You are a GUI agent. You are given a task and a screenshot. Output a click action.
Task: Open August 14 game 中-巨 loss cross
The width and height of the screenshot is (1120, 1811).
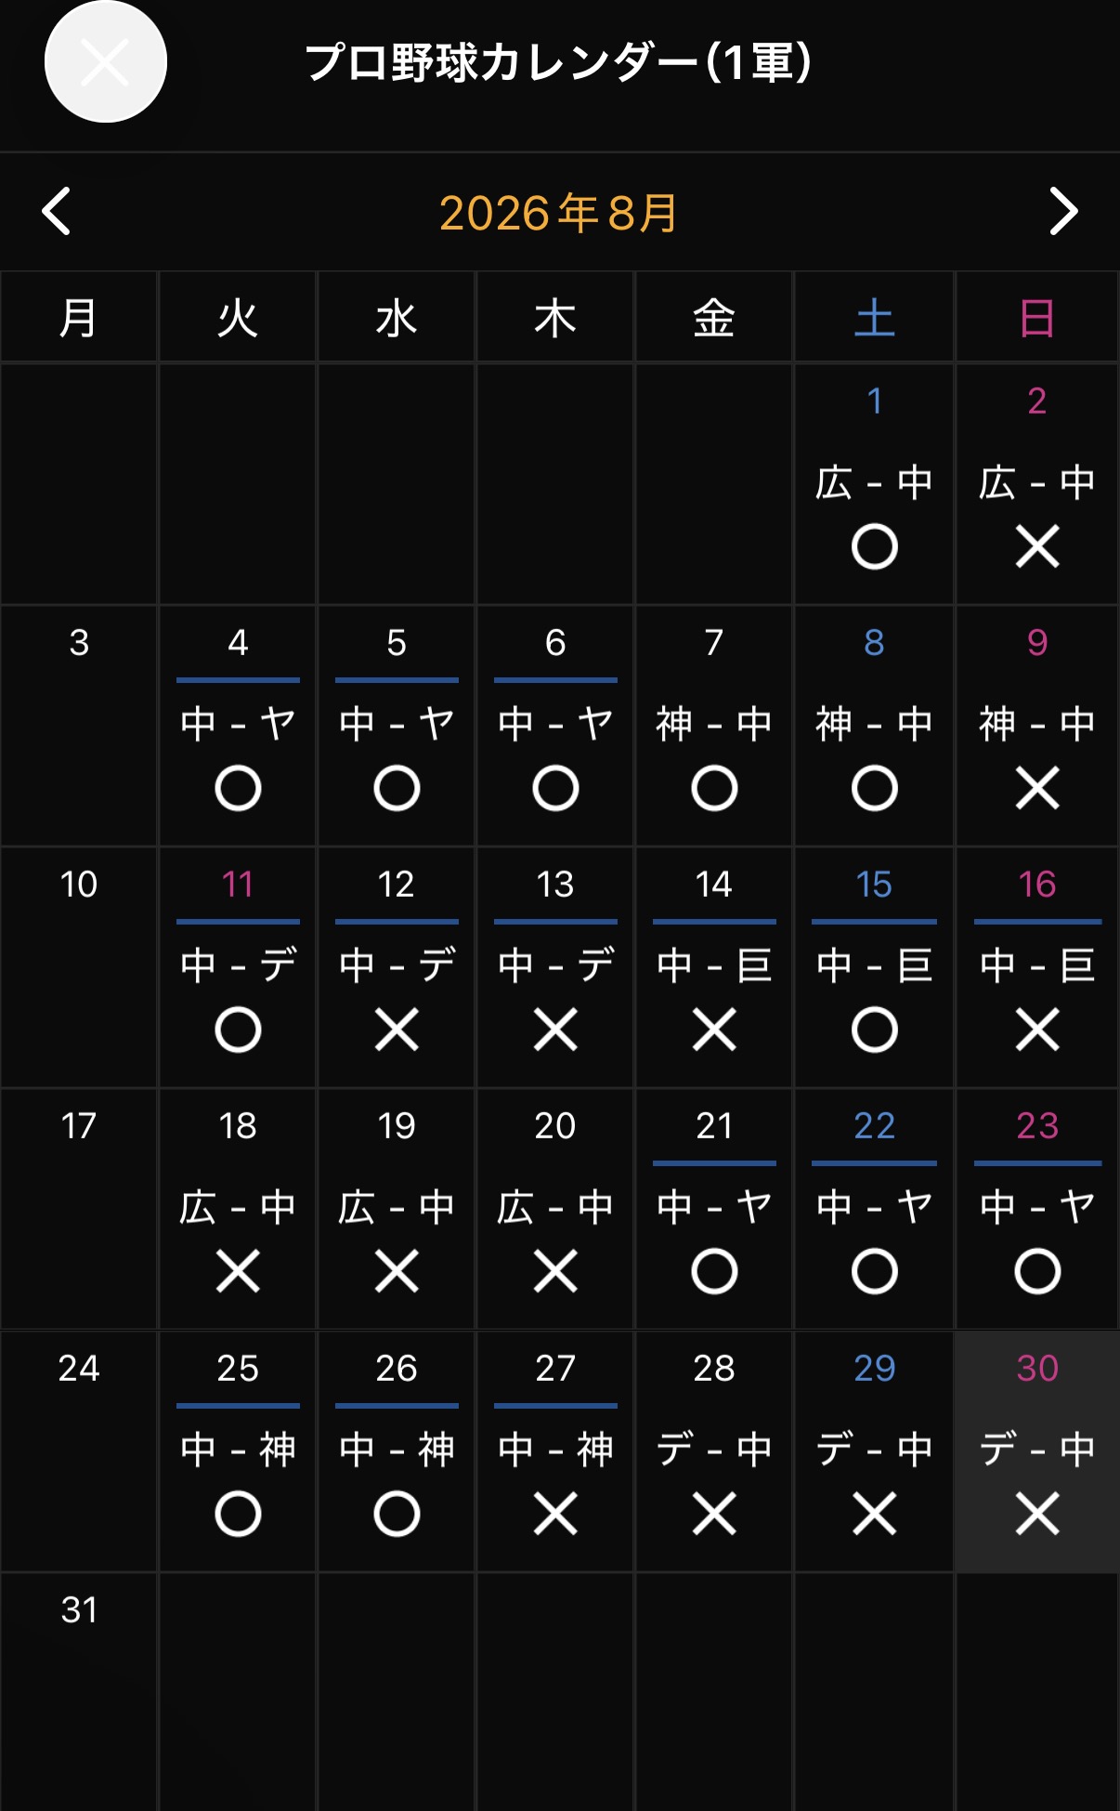tap(714, 1030)
